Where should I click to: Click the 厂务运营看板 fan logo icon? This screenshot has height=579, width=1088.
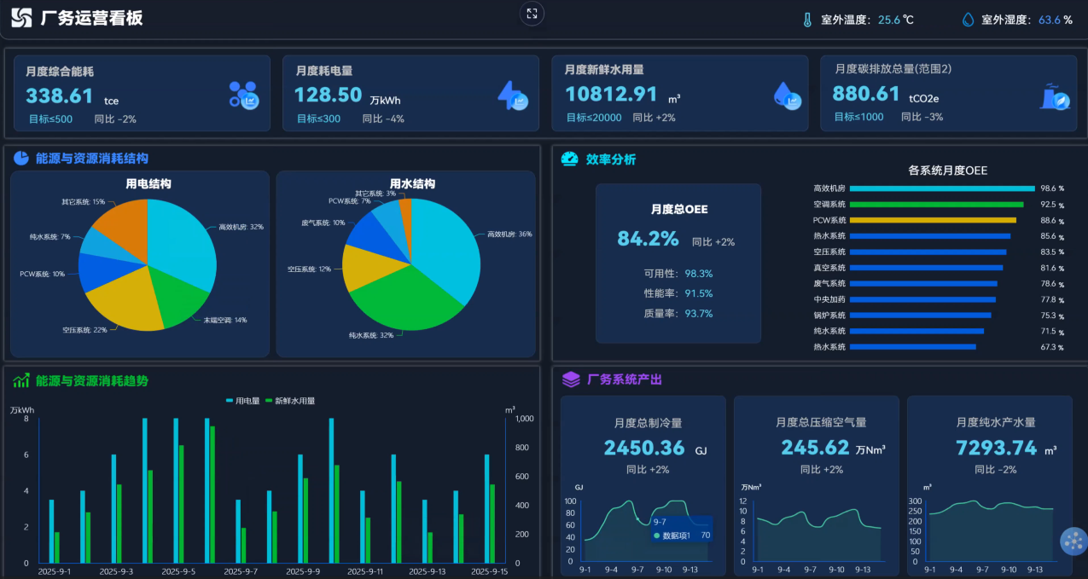click(x=21, y=18)
